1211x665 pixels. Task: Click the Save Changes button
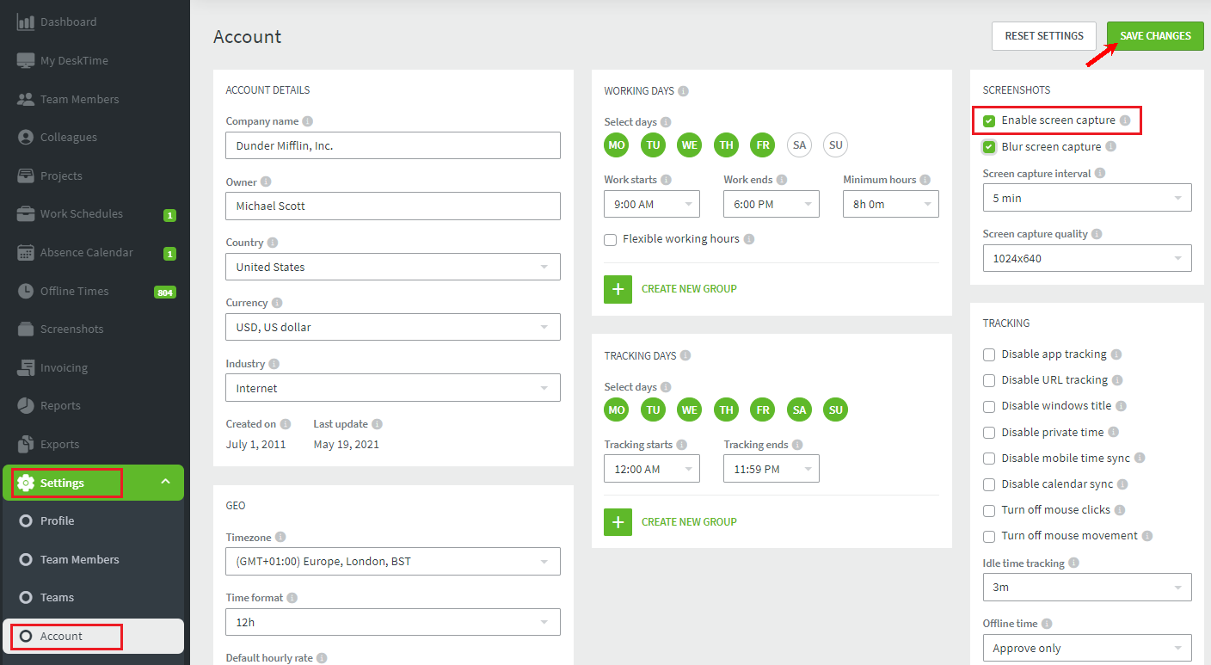click(1155, 36)
